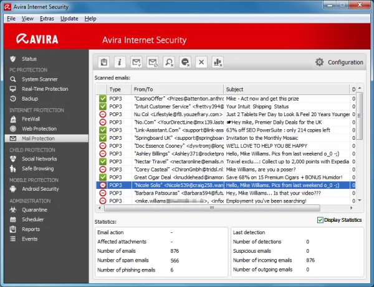Go to System Scanner by its label

40,79
